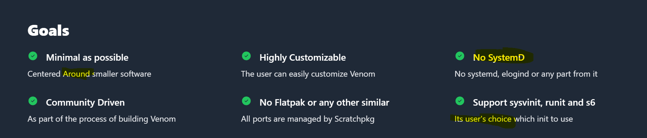This screenshot has width=647, height=138.
Task: Select the Highly Customizable heading text
Action: pos(302,58)
